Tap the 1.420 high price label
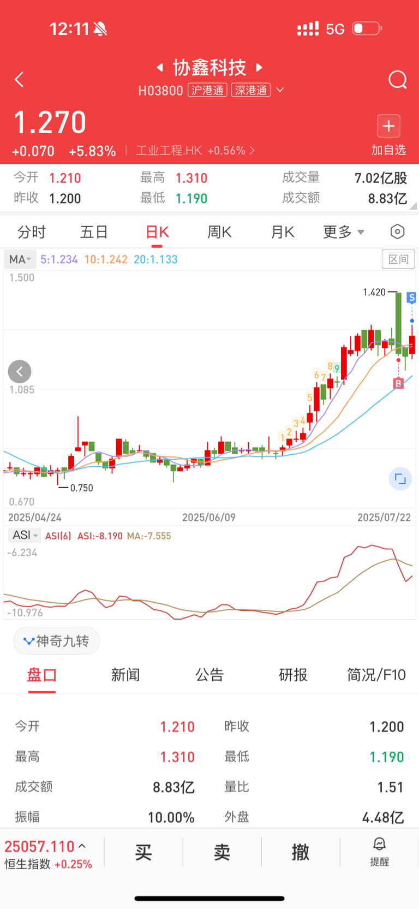The width and height of the screenshot is (419, 909). 374,293
